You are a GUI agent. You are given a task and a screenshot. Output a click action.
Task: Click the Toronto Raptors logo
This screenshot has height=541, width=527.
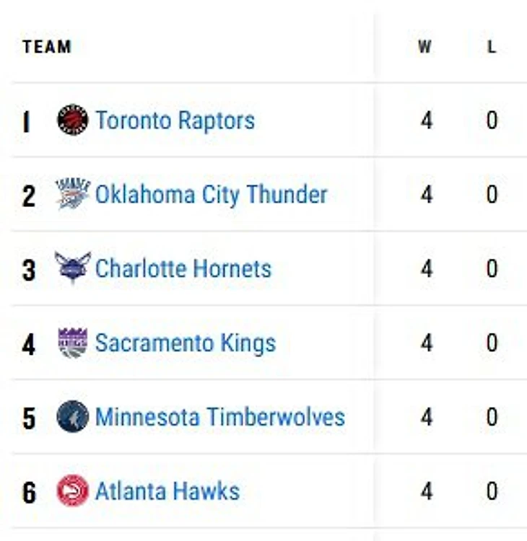click(72, 120)
